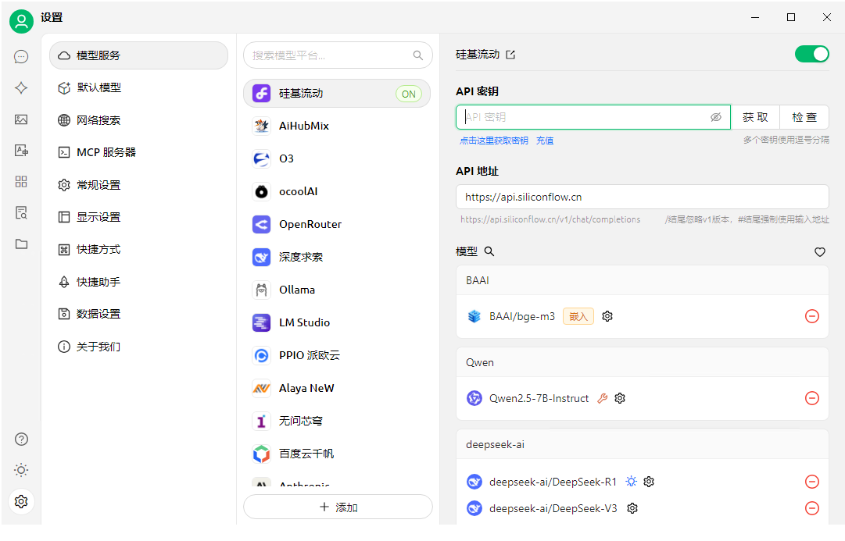Click the 检查 API key button

click(804, 117)
